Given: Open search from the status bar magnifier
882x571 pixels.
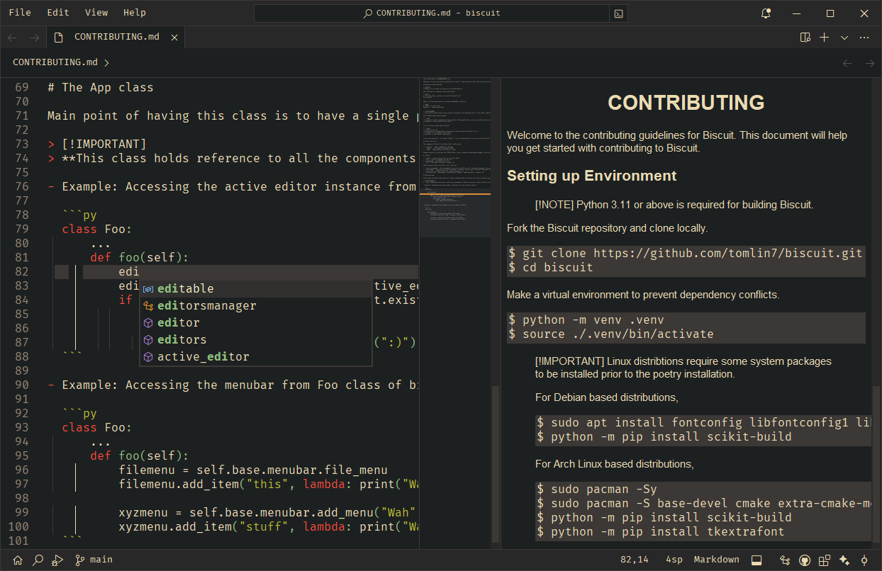Looking at the screenshot, I should click(38, 560).
